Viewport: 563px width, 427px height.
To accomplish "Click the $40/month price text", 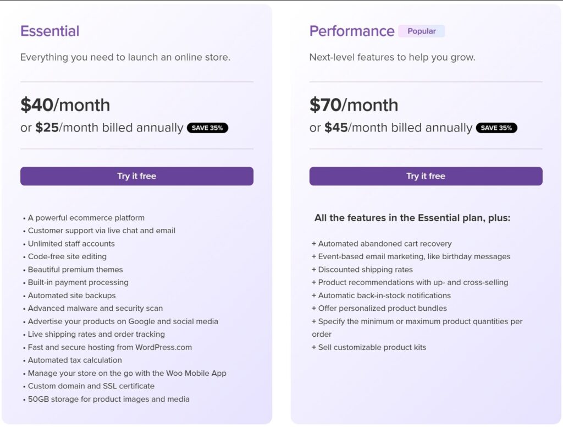I will [65, 105].
